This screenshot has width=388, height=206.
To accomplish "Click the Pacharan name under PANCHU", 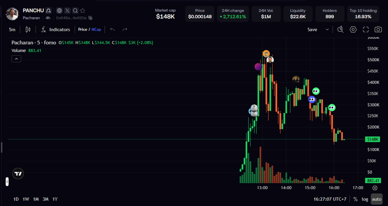I will [31, 18].
